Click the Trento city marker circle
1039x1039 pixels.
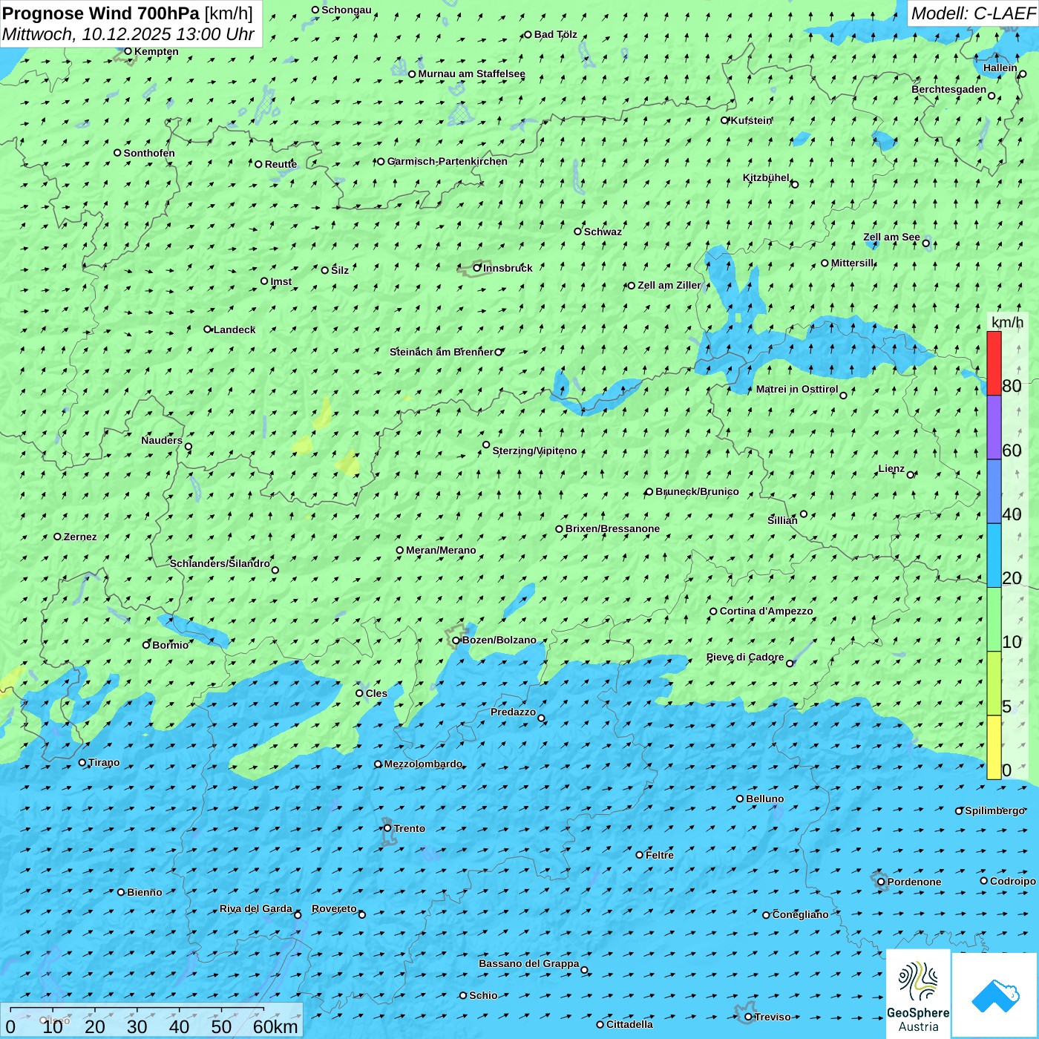pyautogui.click(x=387, y=828)
